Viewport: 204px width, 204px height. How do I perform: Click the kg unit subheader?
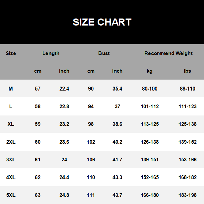[149, 71]
